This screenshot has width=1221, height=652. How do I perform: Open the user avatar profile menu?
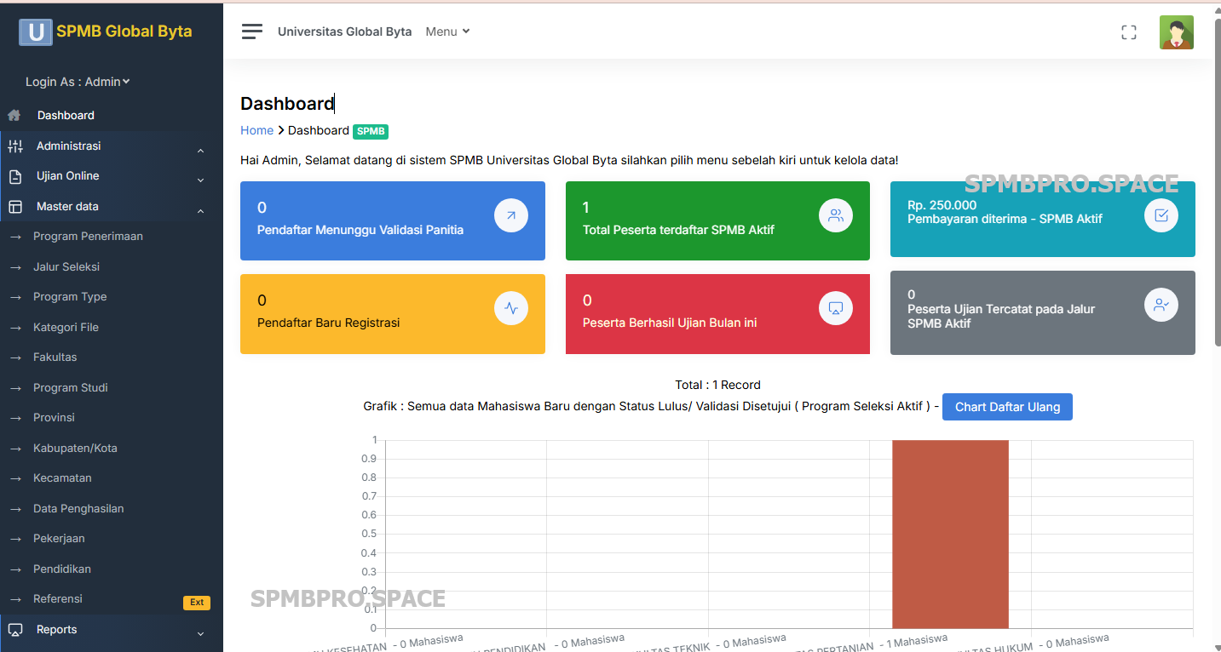click(x=1176, y=32)
